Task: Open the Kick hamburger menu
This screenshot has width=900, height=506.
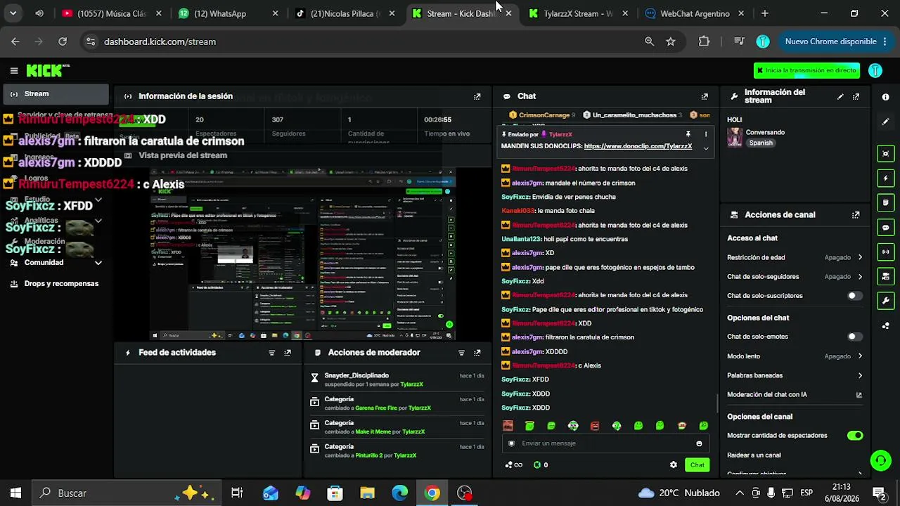Action: (x=14, y=70)
